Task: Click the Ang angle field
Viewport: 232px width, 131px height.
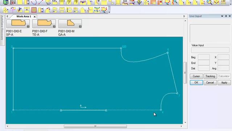Action: pyautogui.click(x=223, y=68)
